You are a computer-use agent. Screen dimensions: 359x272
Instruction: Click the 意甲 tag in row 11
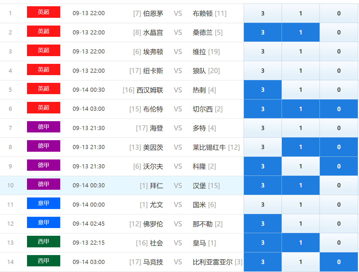click(x=44, y=203)
